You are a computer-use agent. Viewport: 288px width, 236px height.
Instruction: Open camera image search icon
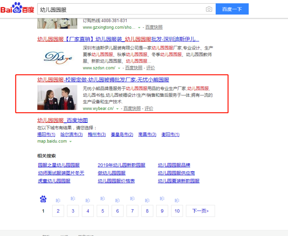pos(209,9)
